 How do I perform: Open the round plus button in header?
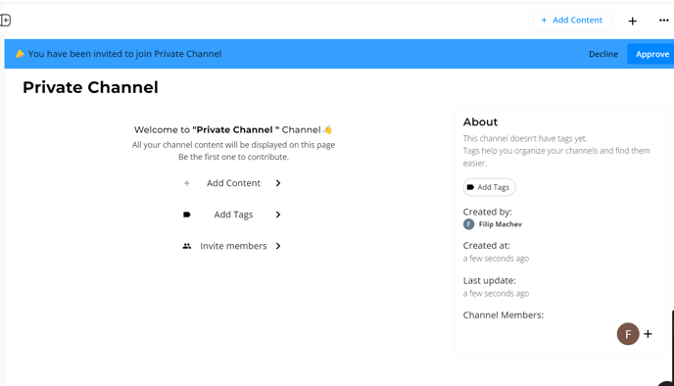pos(632,21)
